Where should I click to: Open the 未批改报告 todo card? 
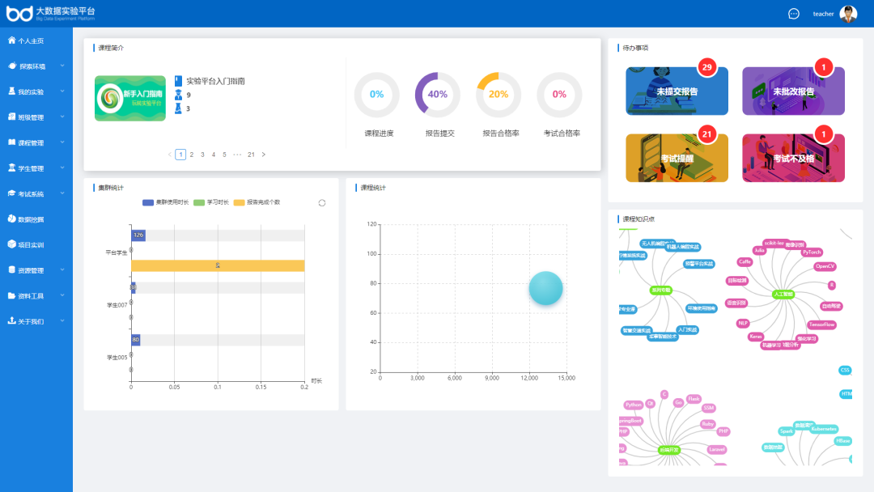click(793, 91)
